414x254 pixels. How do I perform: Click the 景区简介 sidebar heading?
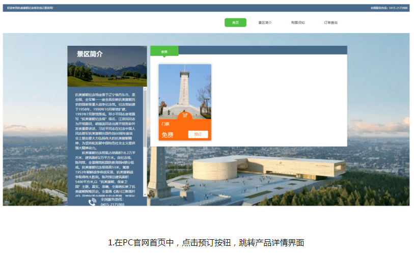pyautogui.click(x=90, y=54)
